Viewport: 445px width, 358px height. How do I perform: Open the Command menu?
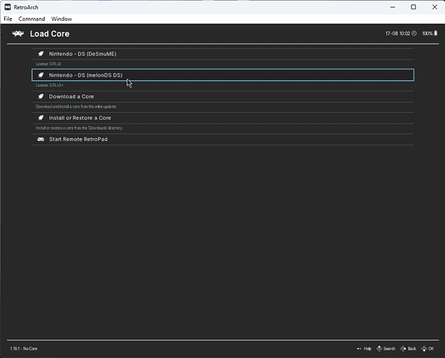pyautogui.click(x=31, y=19)
